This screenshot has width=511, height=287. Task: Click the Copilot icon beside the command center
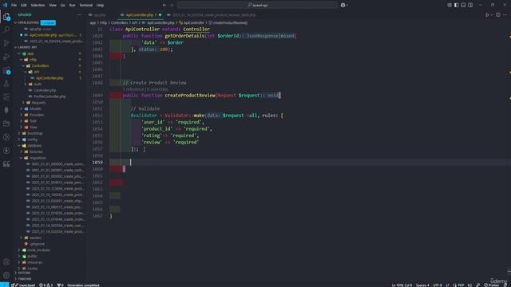pyautogui.click(x=343, y=6)
